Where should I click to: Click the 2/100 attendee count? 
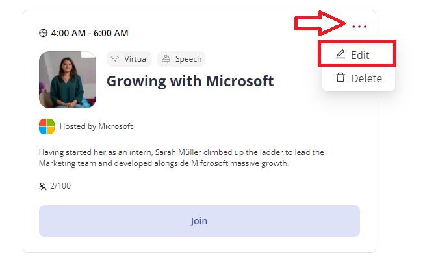point(60,186)
